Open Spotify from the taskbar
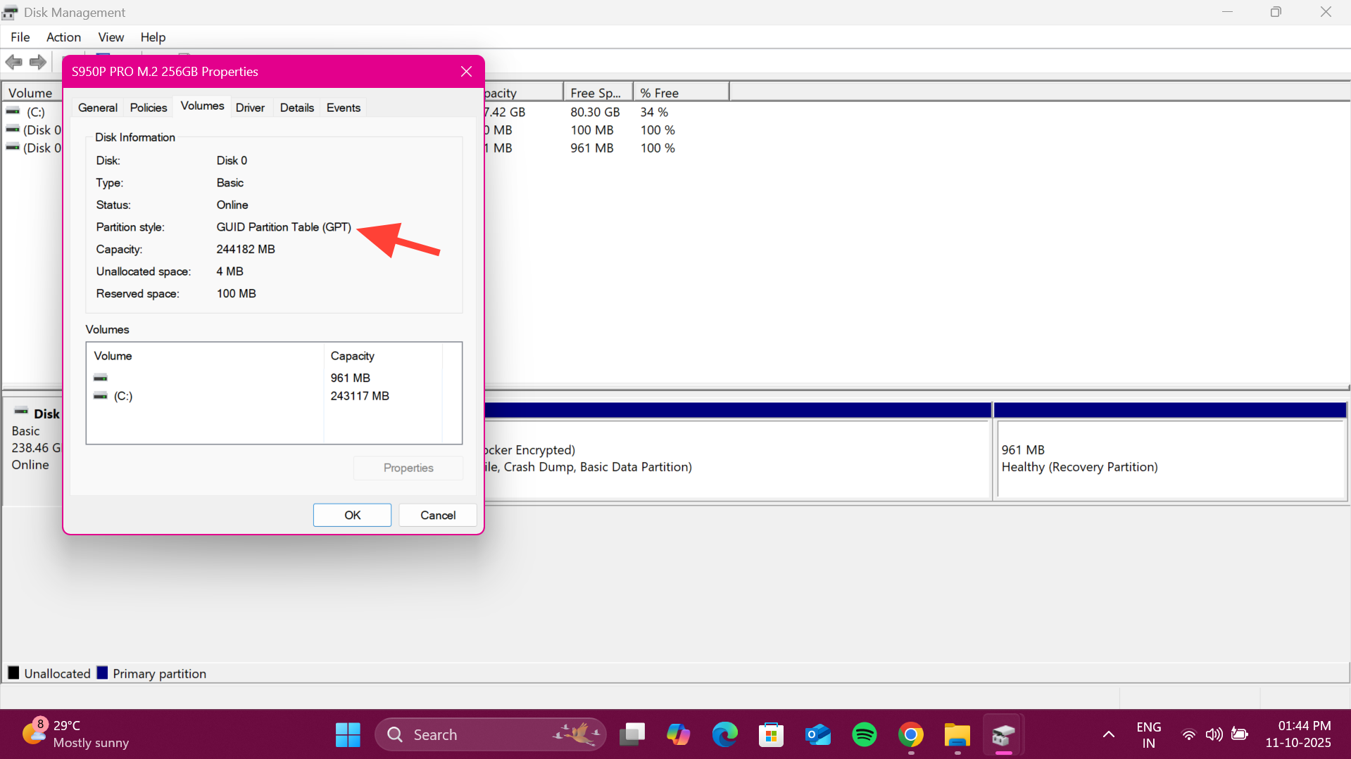 pyautogui.click(x=864, y=734)
